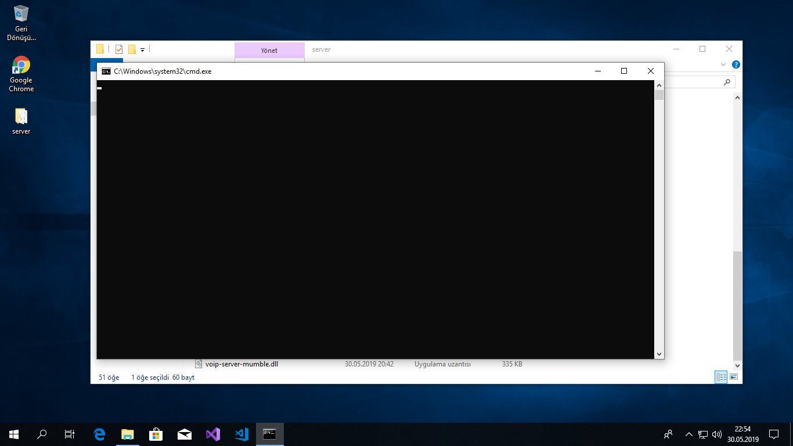Click the cmd.exe title bar icon
The image size is (793, 446).
tap(106, 71)
